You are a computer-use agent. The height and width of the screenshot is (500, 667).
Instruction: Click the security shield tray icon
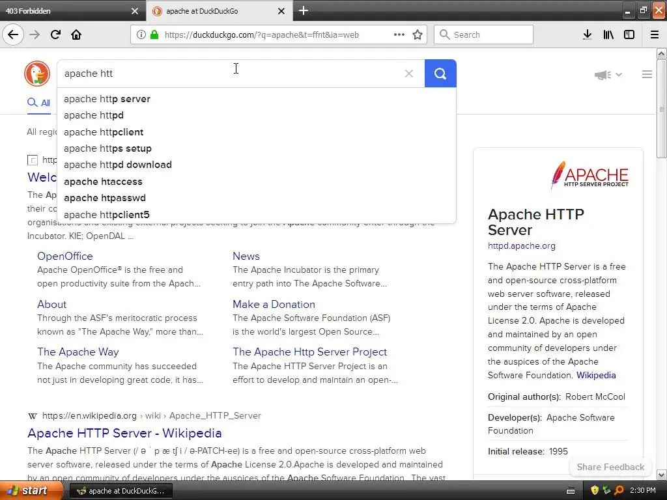pyautogui.click(x=595, y=491)
